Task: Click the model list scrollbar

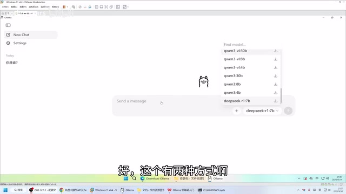Action: click(281, 95)
